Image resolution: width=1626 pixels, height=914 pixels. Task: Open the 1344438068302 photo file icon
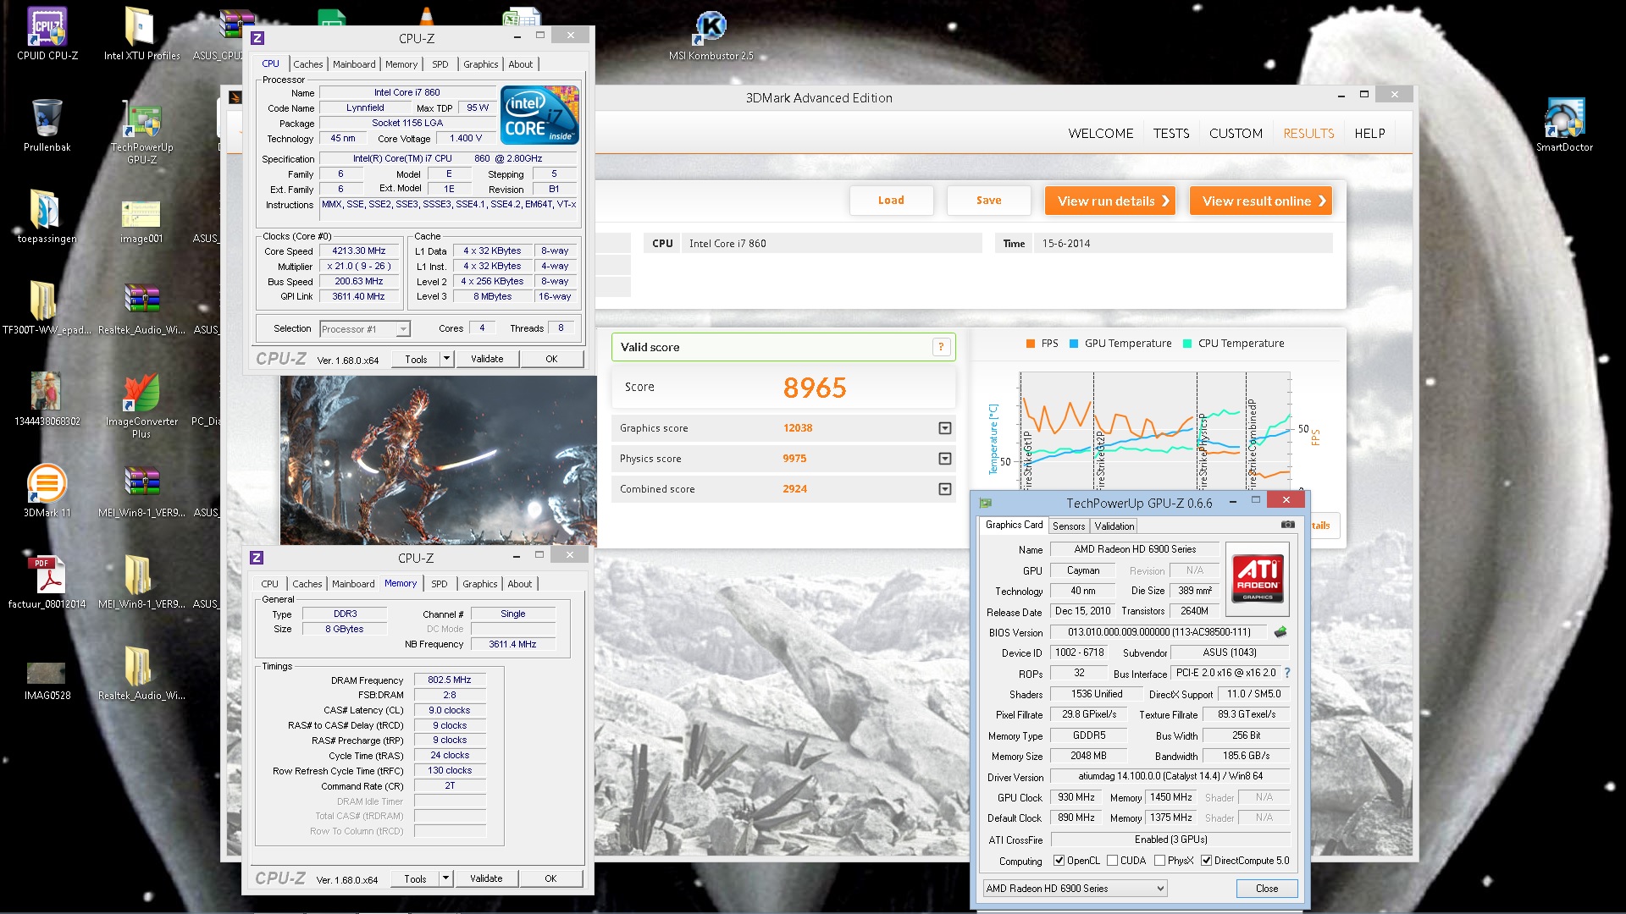[x=47, y=399]
